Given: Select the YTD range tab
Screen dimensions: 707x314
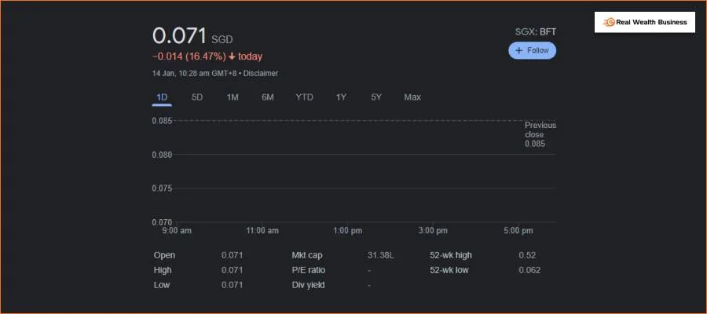Looking at the screenshot, I should [304, 97].
